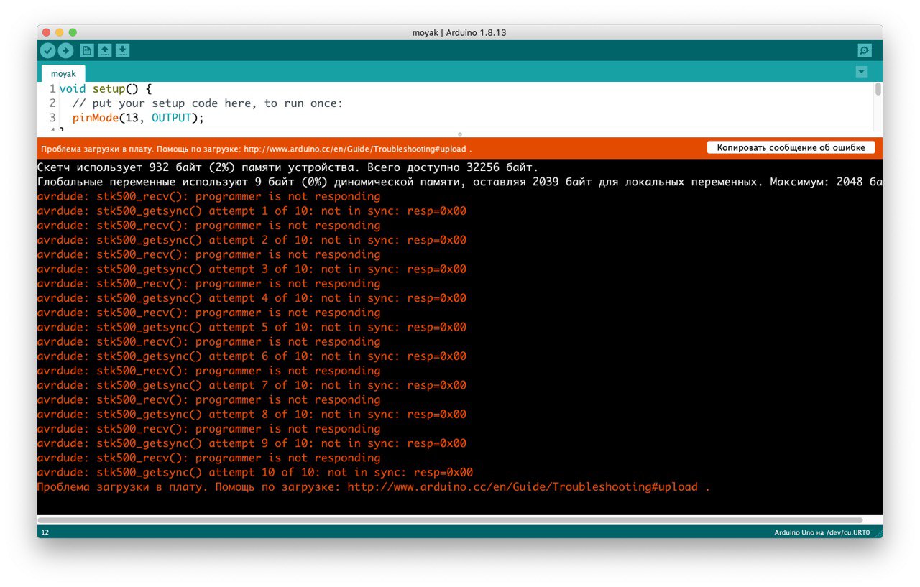920x587 pixels.
Task: Click the editor-console splitter handle dot
Action: (x=460, y=134)
